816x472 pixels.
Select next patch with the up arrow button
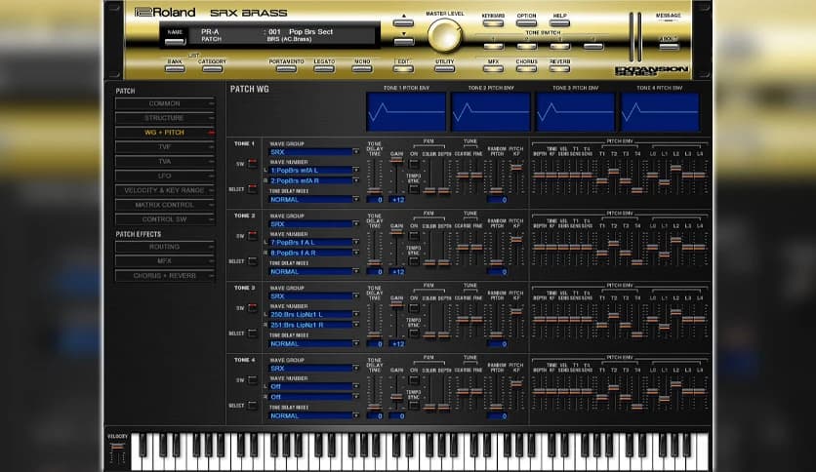[403, 22]
